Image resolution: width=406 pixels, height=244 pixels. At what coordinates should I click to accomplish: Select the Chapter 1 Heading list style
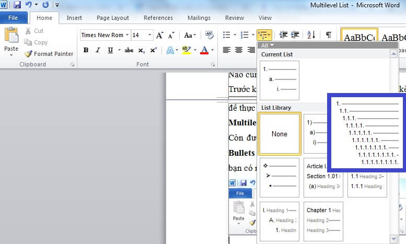point(323,222)
